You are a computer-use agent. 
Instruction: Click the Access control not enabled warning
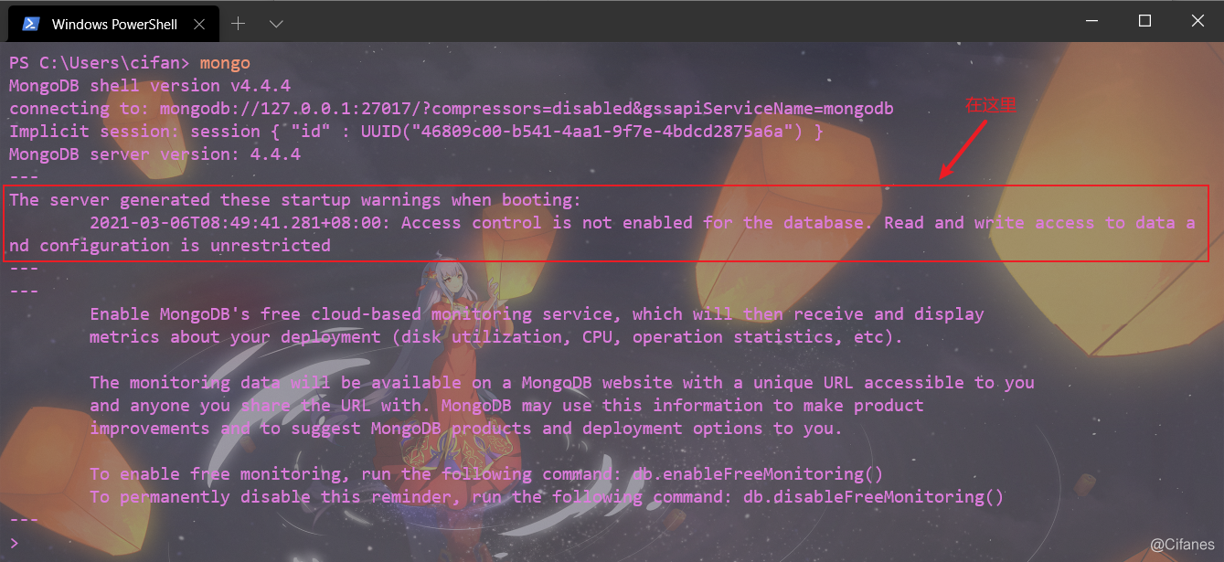point(601,234)
